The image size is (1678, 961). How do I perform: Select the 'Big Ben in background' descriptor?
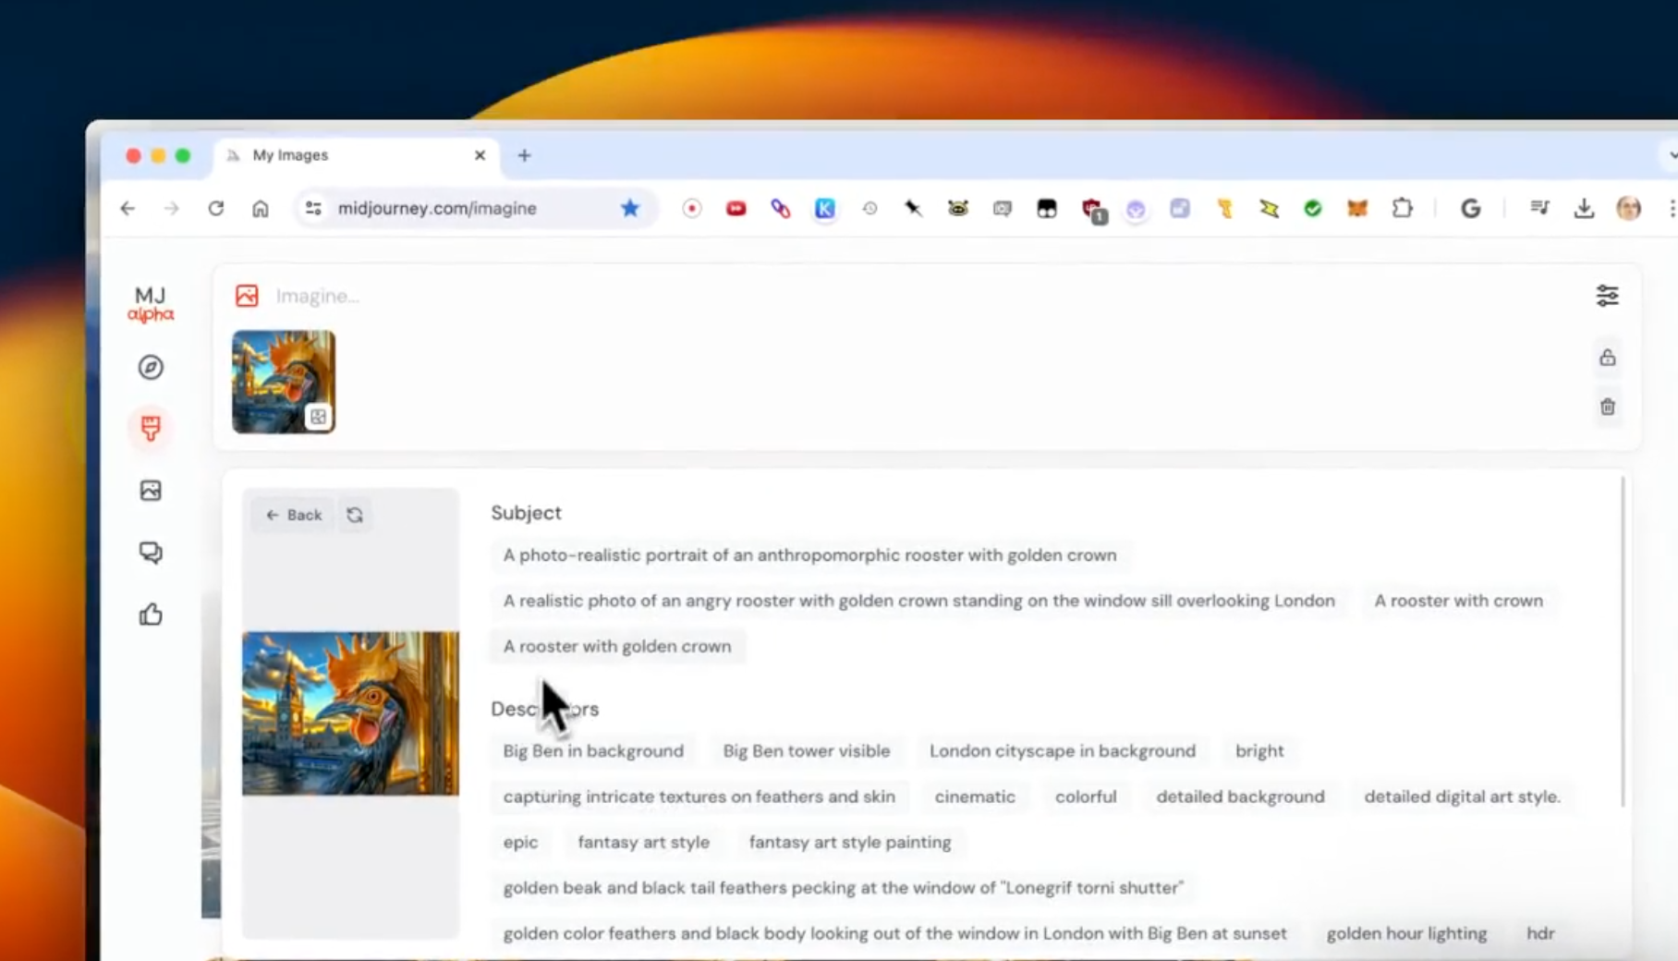[x=593, y=751]
